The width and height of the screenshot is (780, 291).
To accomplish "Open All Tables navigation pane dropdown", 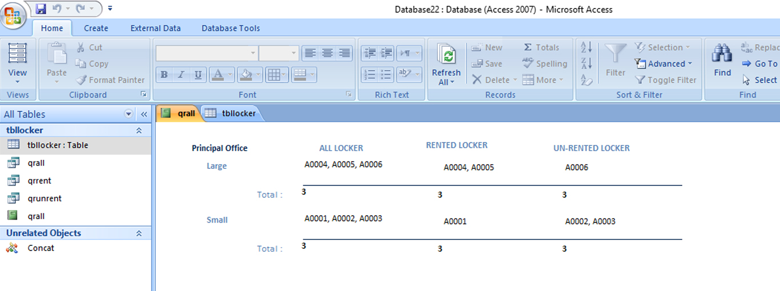I will click(128, 114).
